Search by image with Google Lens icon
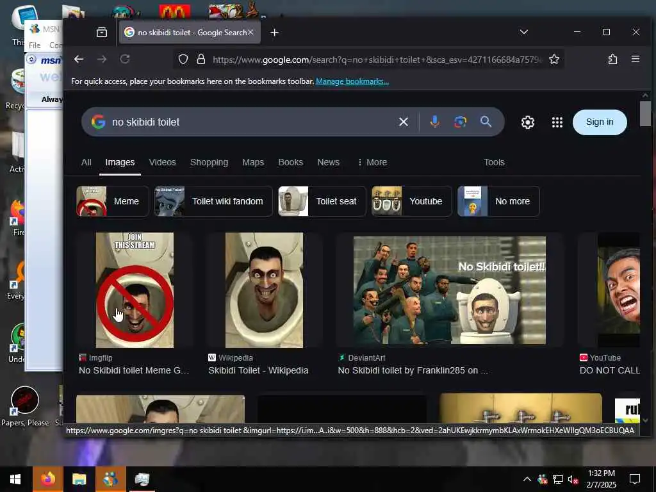Screen dimensions: 656x492 [x=460, y=122]
